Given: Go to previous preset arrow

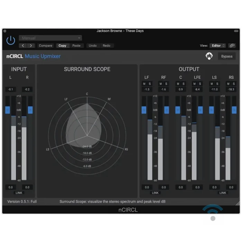Looking at the screenshot, I should point(23,46).
